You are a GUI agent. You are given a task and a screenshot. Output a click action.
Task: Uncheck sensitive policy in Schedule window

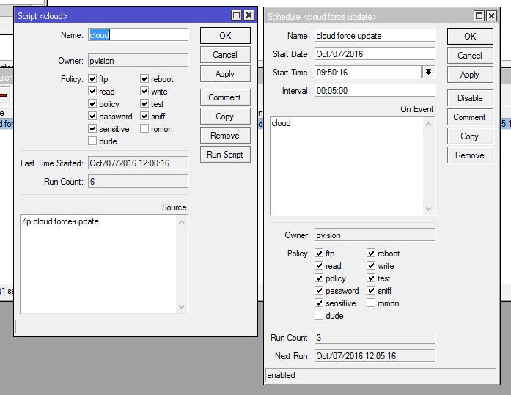click(319, 303)
